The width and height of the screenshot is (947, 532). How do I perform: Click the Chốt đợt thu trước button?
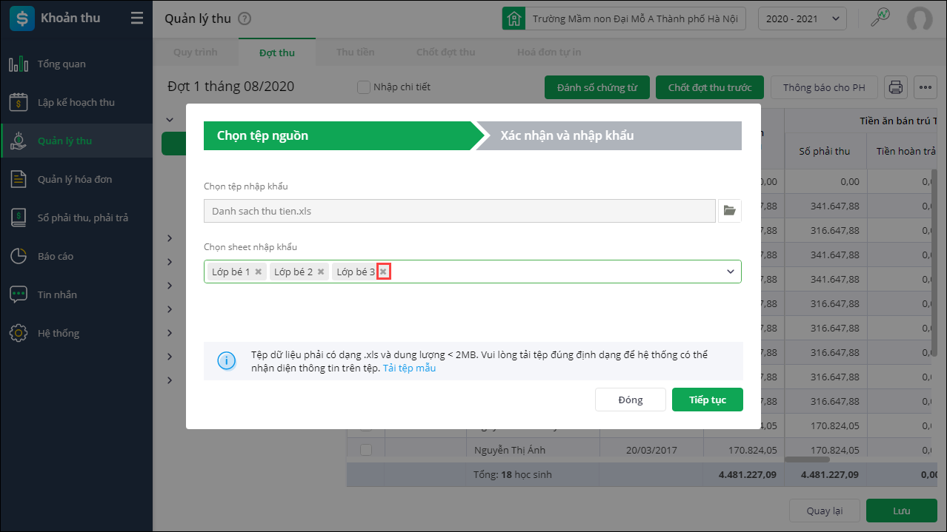[710, 87]
